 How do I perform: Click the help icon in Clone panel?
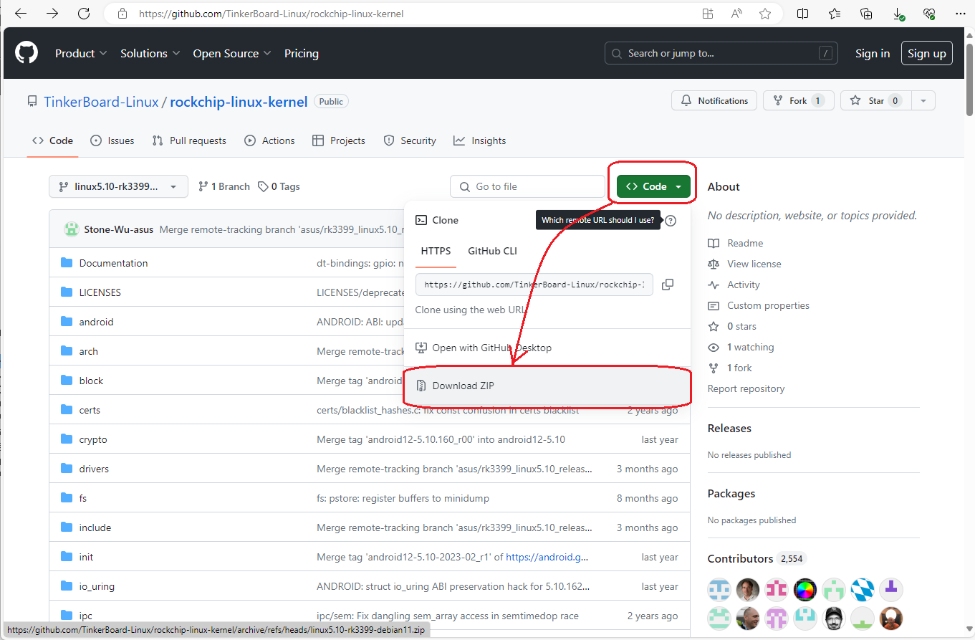click(671, 221)
